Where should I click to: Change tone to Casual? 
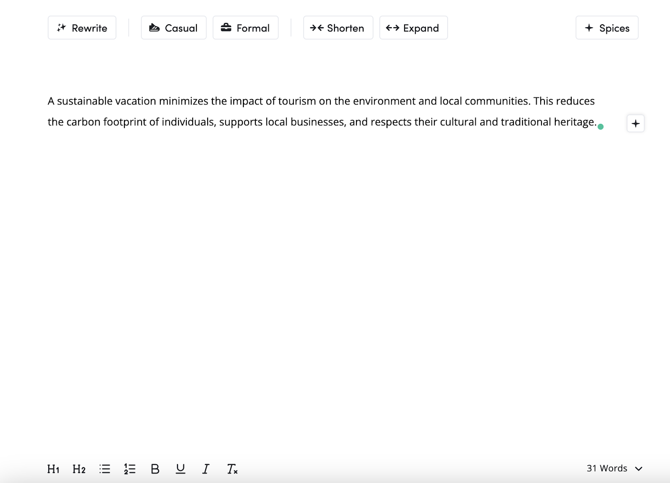pyautogui.click(x=174, y=28)
